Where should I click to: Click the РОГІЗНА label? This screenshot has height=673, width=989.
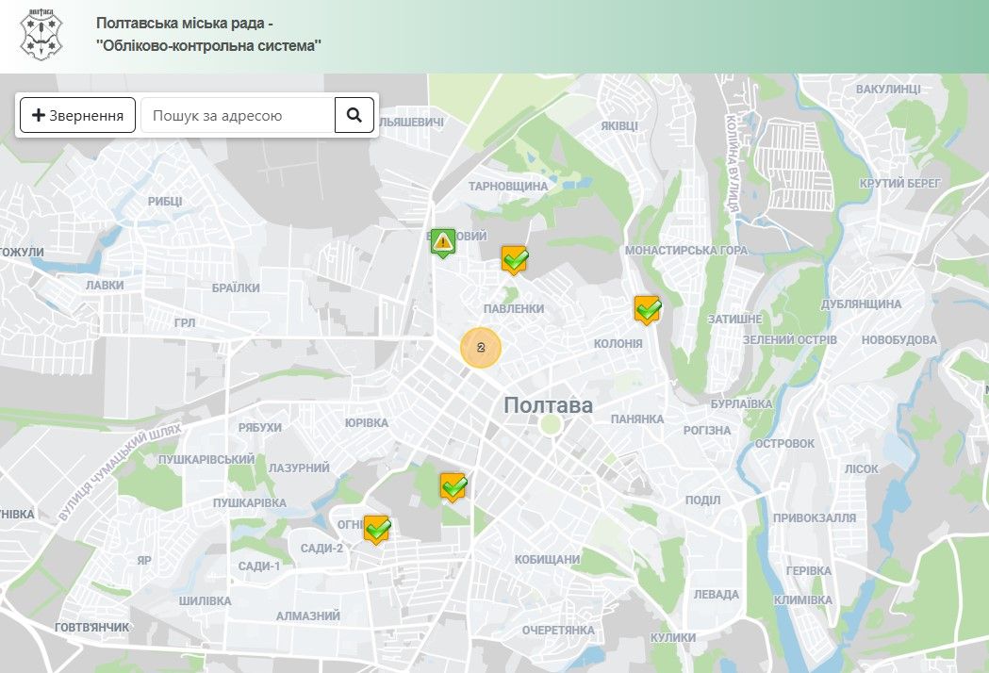point(707,430)
